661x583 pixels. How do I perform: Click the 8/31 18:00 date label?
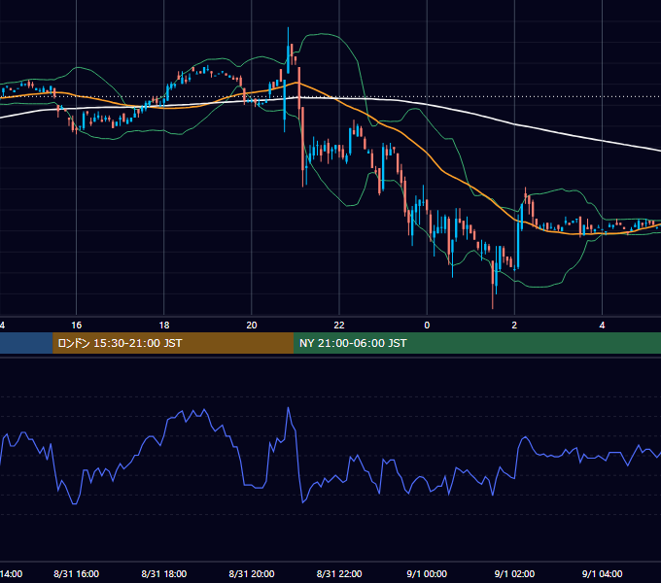164,573
